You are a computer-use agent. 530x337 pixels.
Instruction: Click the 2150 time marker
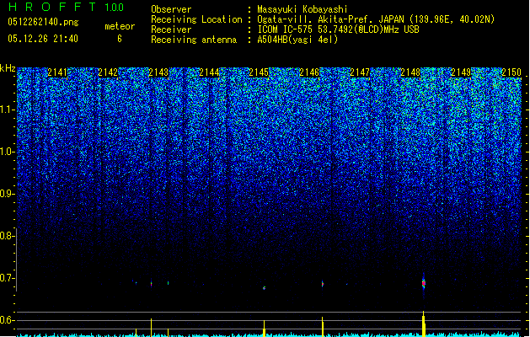tap(511, 72)
